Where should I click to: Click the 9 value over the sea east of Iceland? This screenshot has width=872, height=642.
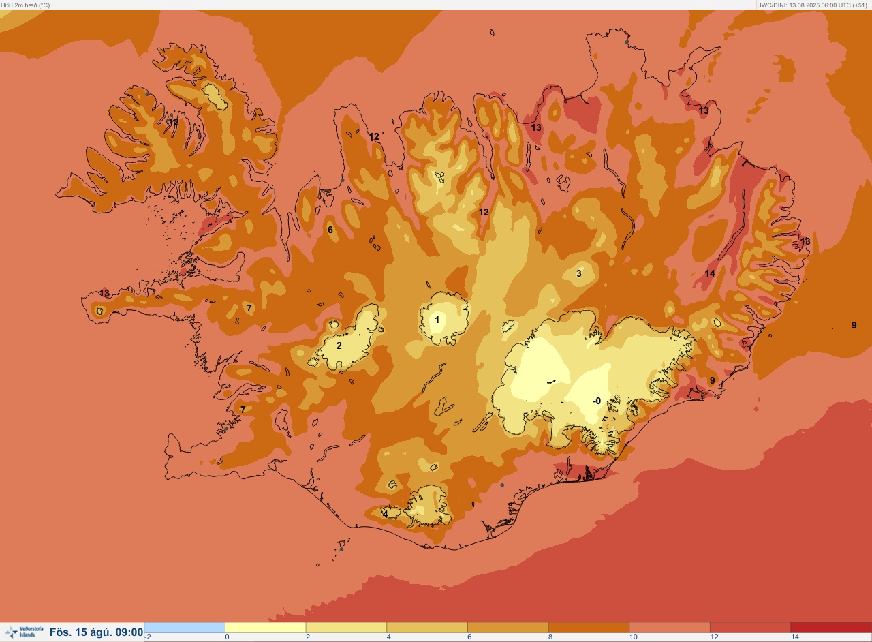point(854,325)
